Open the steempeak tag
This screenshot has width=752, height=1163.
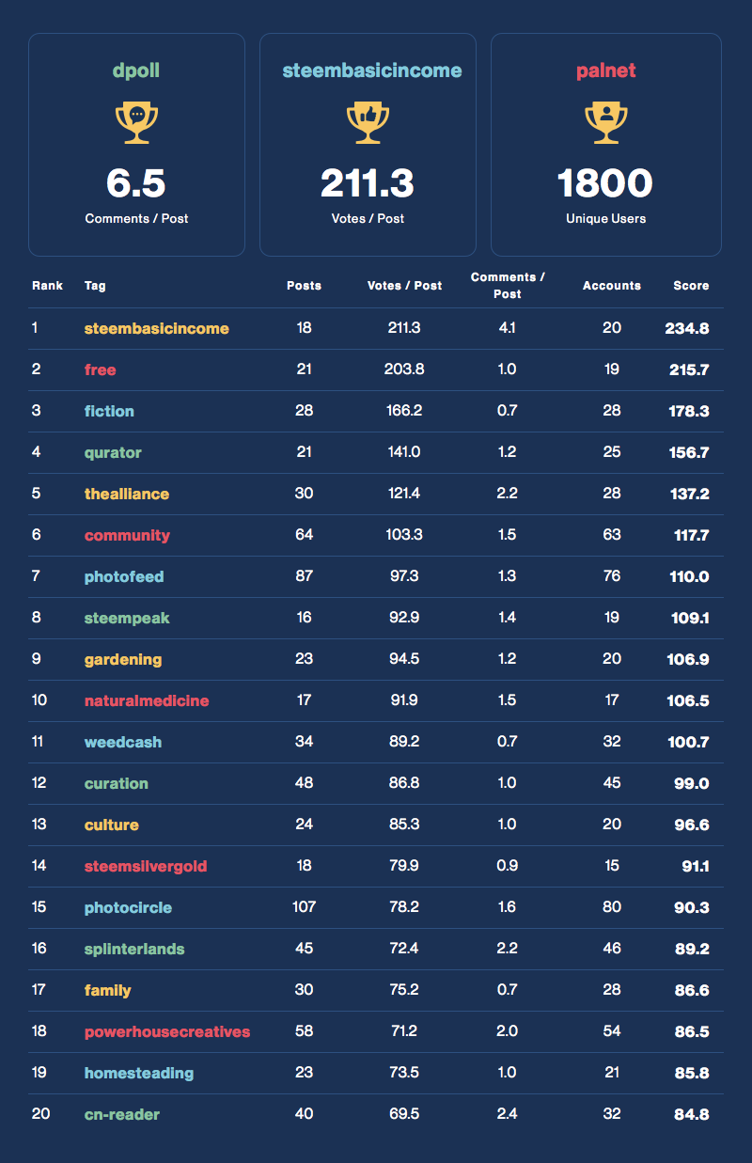click(x=127, y=618)
